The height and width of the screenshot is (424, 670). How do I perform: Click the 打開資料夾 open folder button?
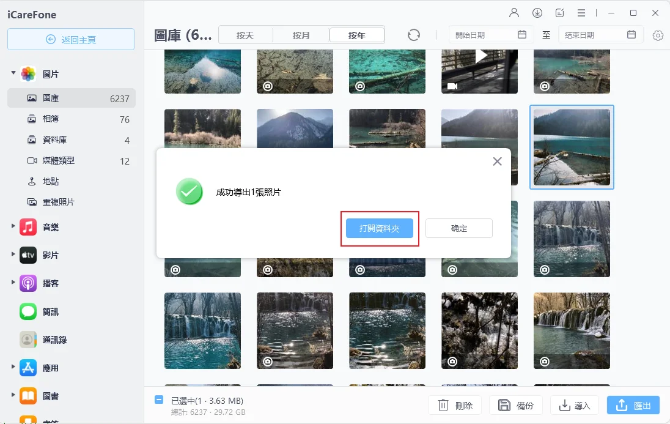pyautogui.click(x=379, y=228)
